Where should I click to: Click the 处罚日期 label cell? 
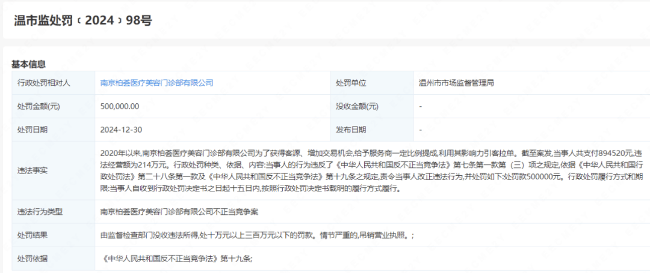click(x=54, y=130)
